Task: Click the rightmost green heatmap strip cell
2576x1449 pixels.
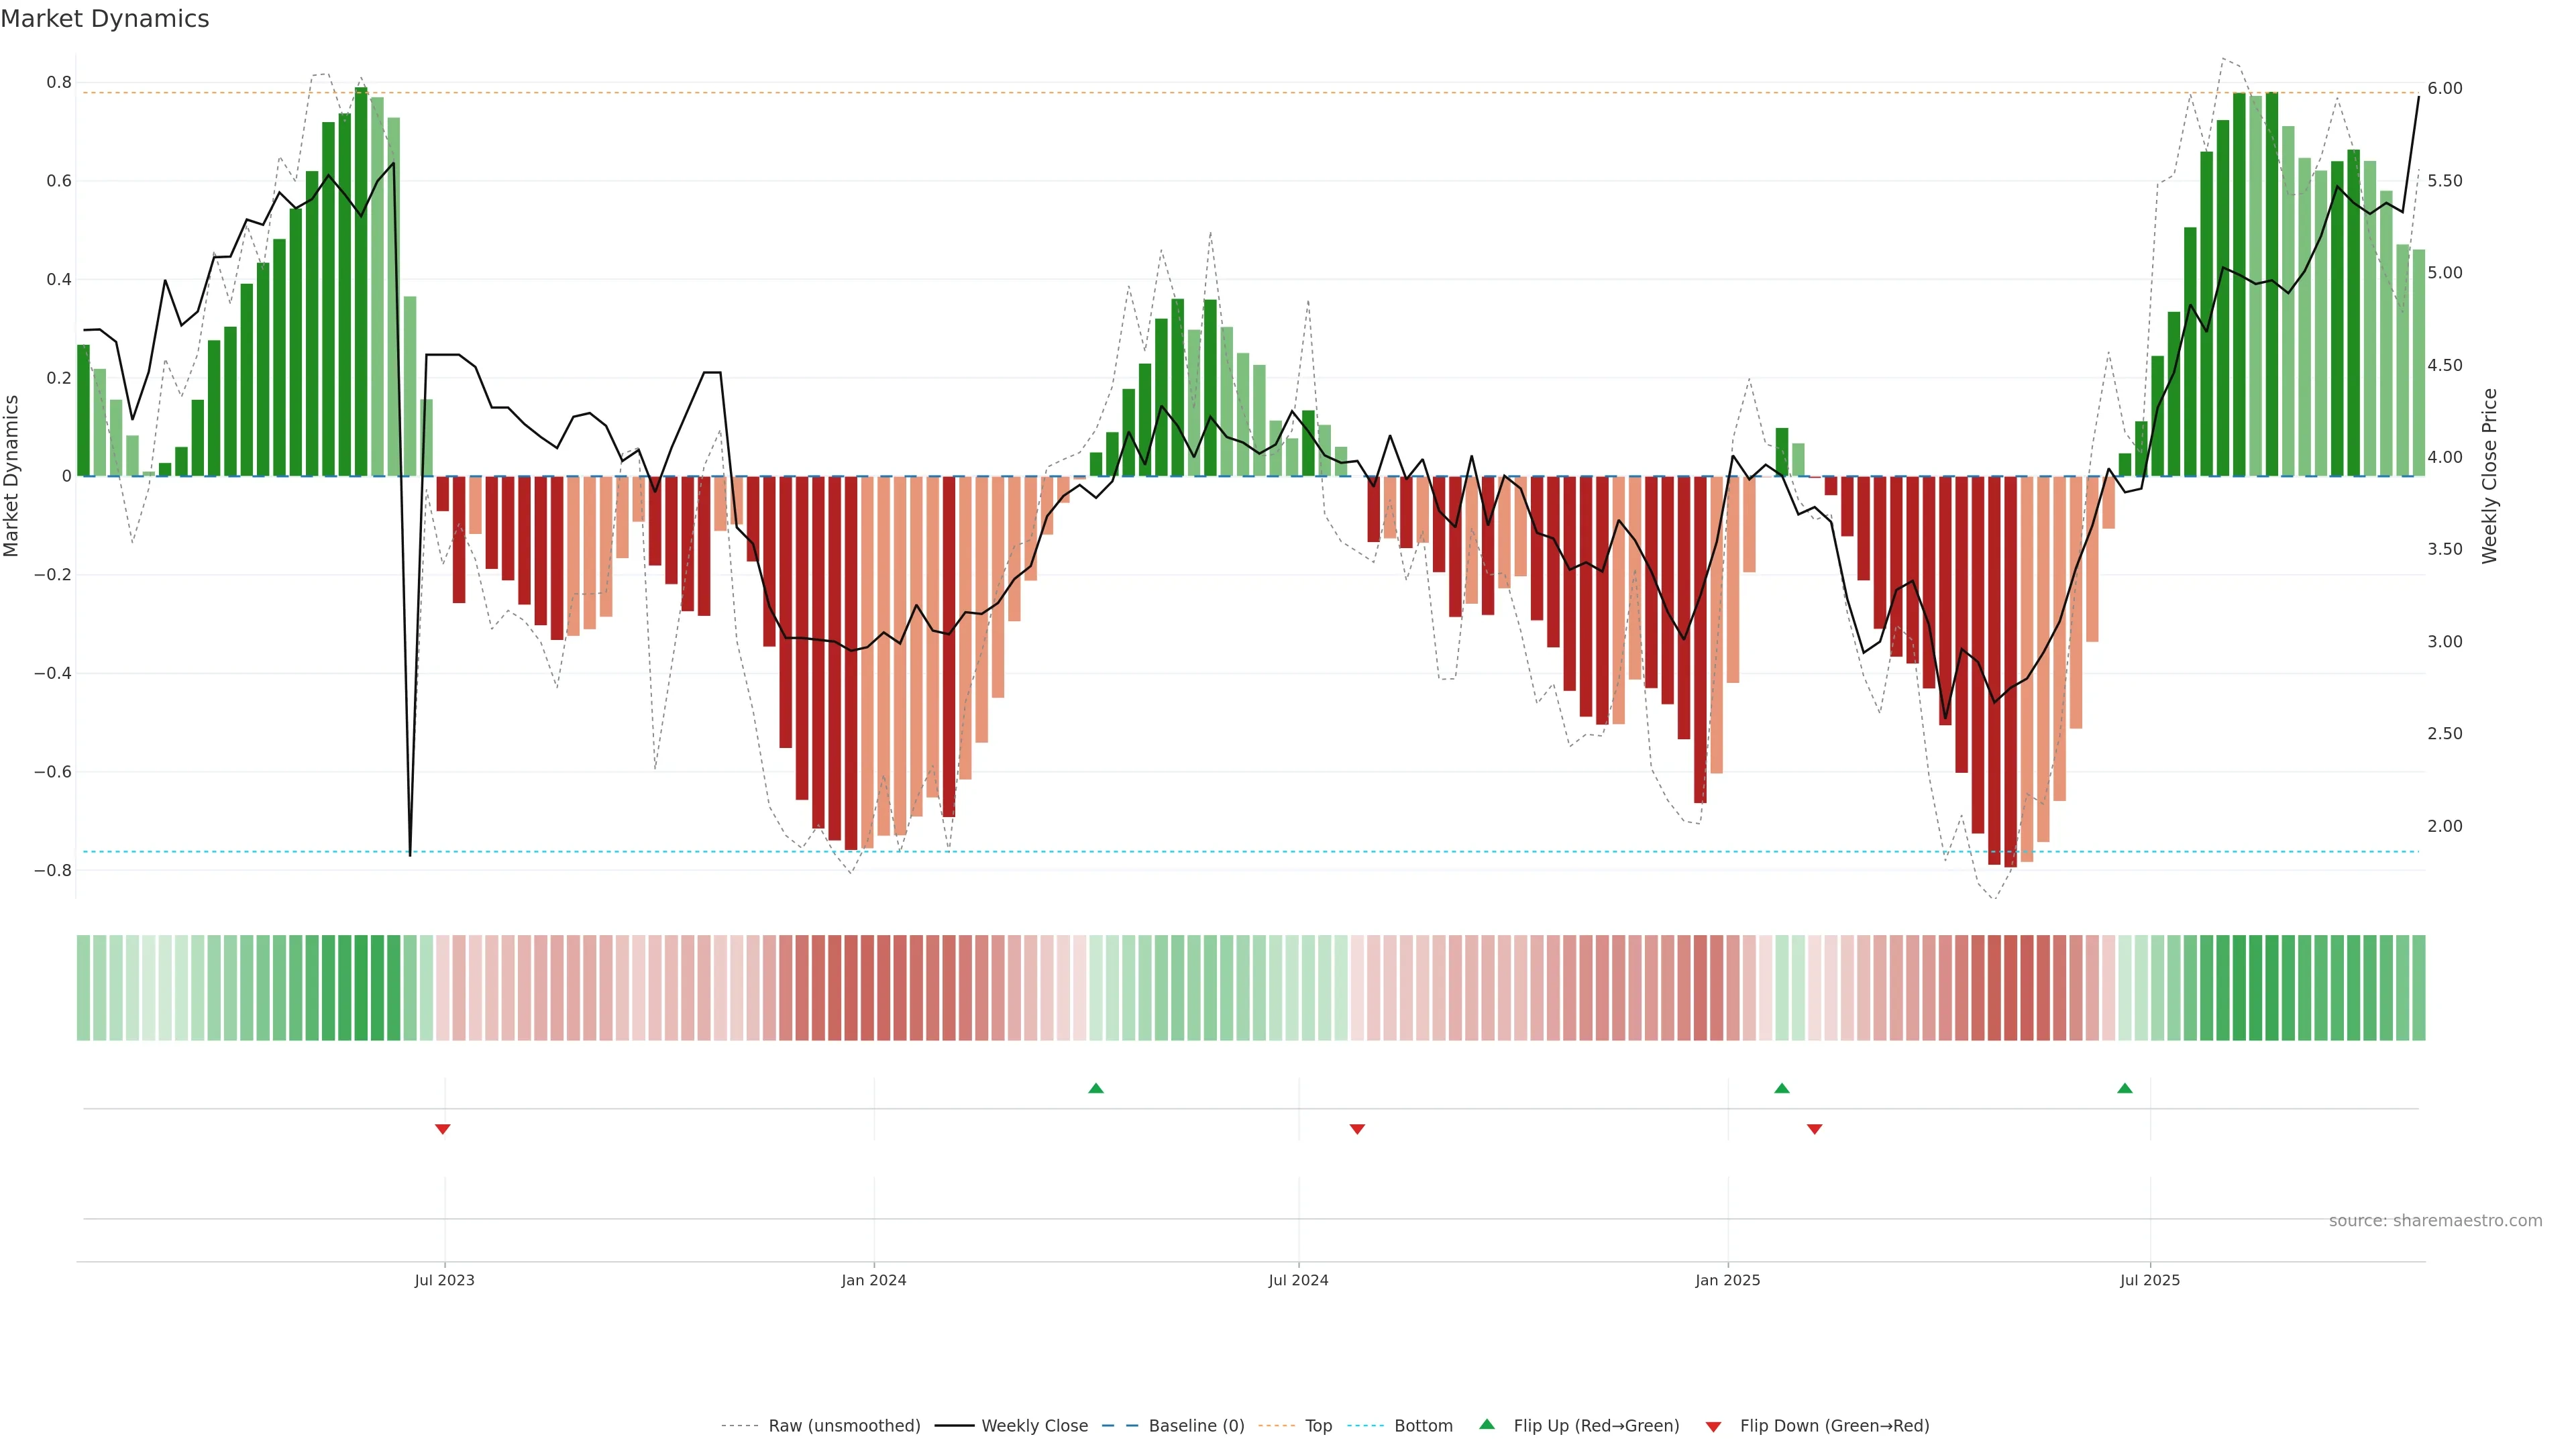Action: click(2418, 987)
